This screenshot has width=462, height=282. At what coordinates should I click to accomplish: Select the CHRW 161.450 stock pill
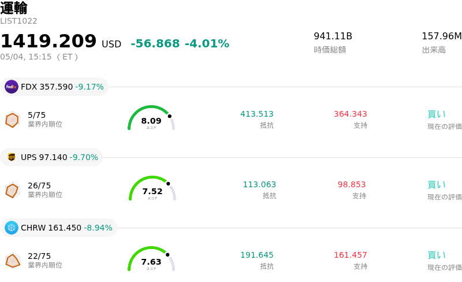pyautogui.click(x=59, y=228)
